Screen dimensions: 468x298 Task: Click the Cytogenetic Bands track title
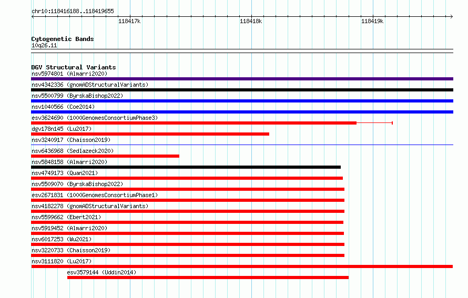(63, 39)
